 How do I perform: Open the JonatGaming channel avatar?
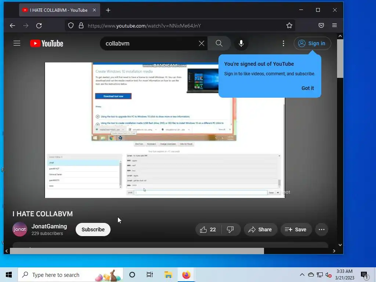click(x=20, y=229)
